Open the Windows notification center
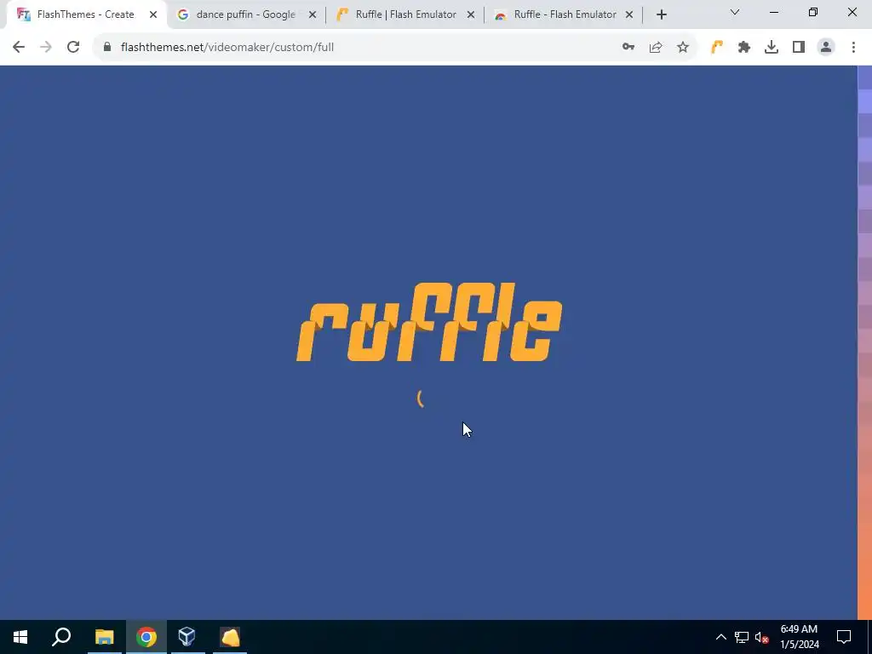 coord(844,637)
